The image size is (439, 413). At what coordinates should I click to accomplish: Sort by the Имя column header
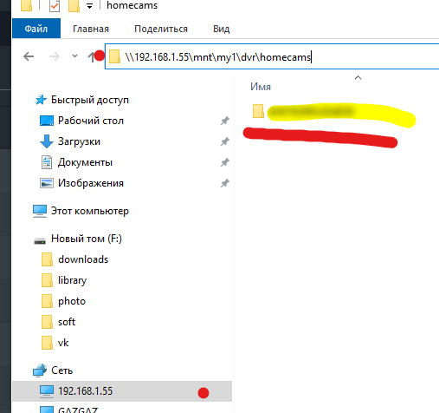pyautogui.click(x=261, y=87)
